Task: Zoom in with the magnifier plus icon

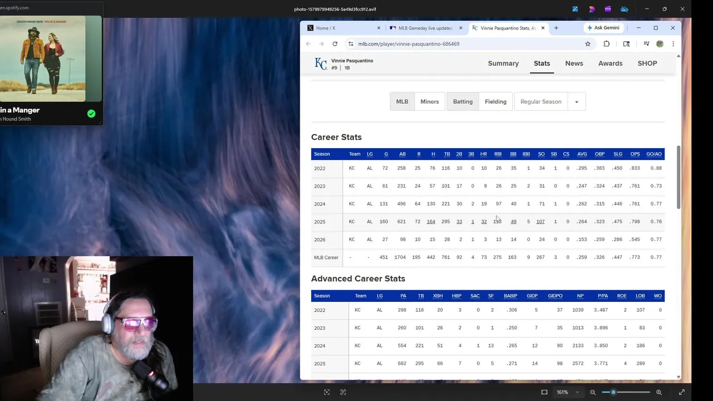Action: pyautogui.click(x=659, y=392)
